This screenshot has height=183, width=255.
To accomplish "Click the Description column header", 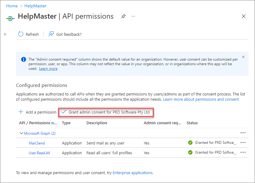I will pyautogui.click(x=97, y=123).
